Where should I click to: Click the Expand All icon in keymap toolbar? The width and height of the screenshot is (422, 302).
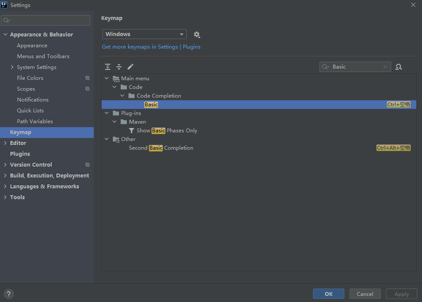click(x=108, y=67)
